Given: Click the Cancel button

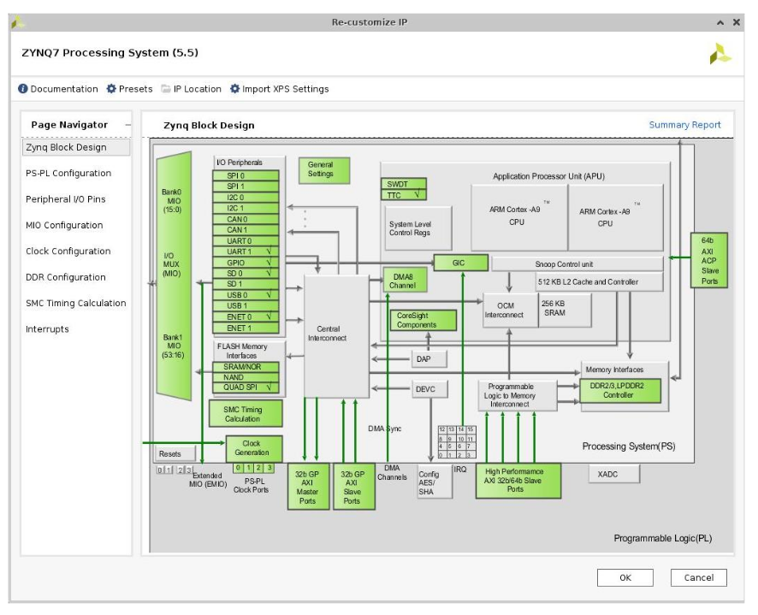Looking at the screenshot, I should point(698,577).
